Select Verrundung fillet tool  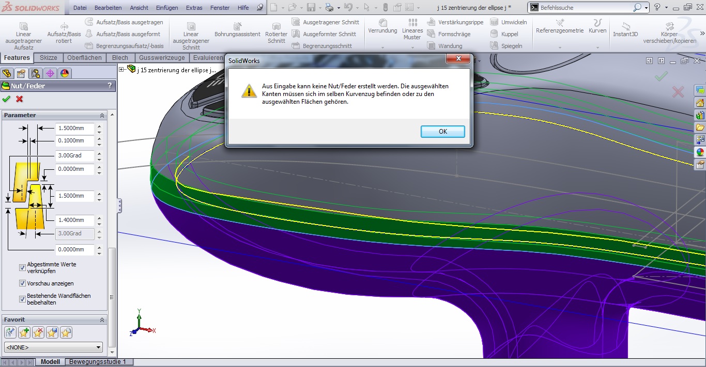382,27
